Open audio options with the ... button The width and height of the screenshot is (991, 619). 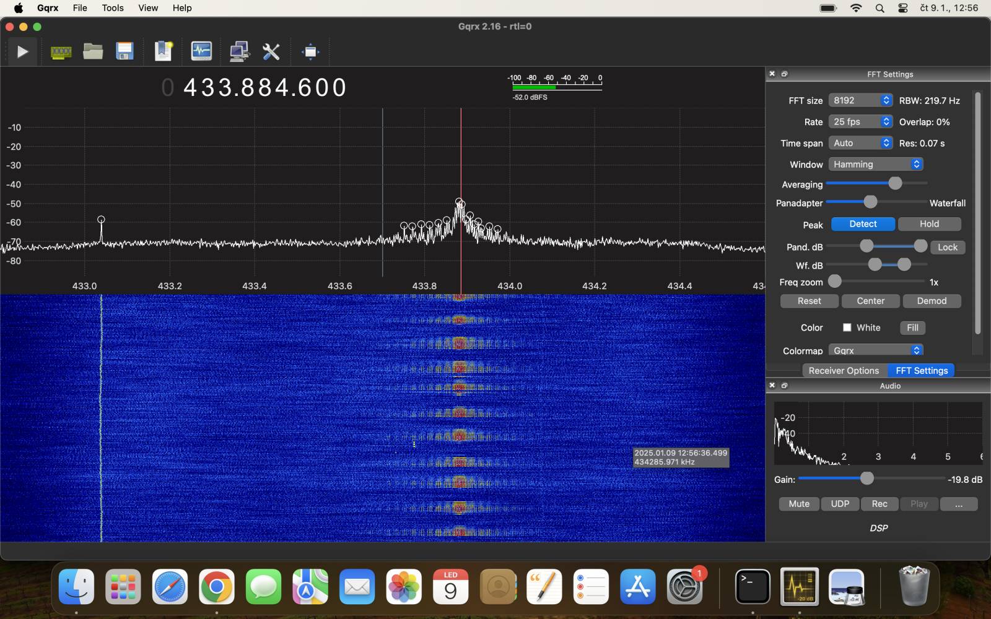pyautogui.click(x=959, y=504)
